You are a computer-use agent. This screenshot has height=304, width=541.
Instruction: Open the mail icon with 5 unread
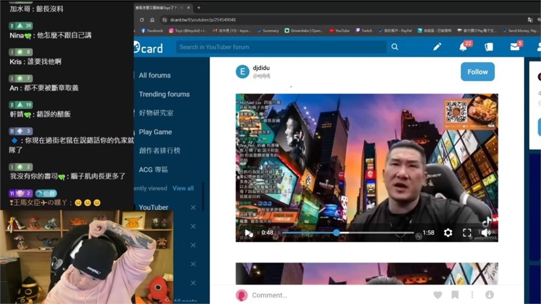coord(515,47)
